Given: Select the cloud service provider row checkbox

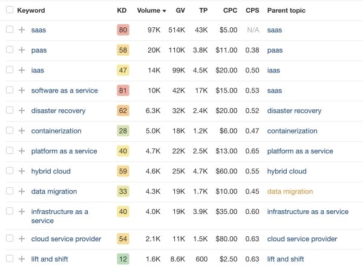Looking at the screenshot, I should point(9,239).
